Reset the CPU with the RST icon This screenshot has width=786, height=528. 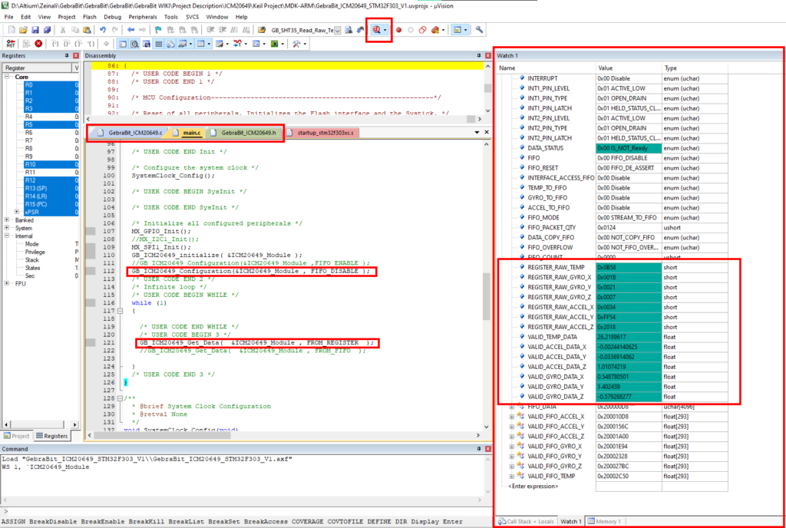pyautogui.click(x=11, y=44)
